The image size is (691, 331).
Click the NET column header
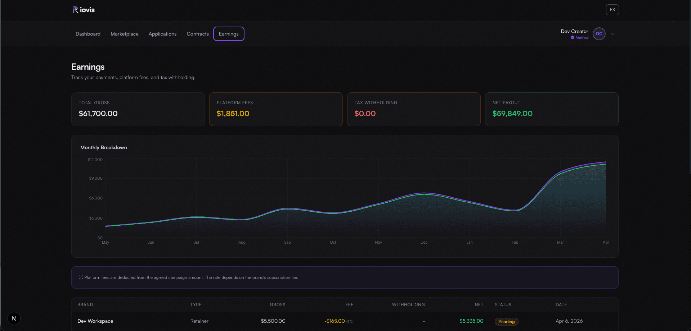pyautogui.click(x=479, y=305)
